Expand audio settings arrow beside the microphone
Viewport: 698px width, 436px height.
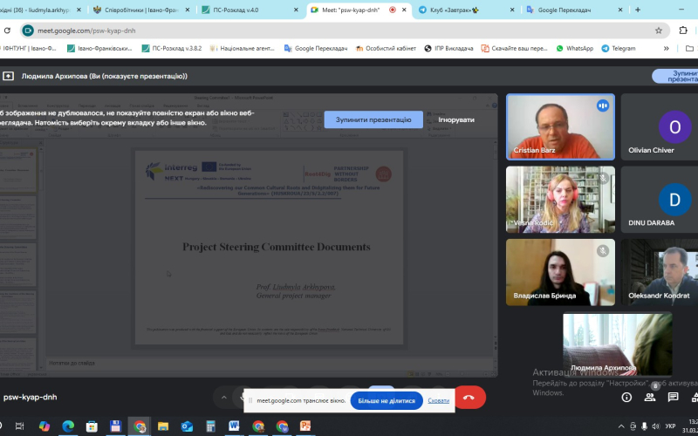pyautogui.click(x=224, y=398)
